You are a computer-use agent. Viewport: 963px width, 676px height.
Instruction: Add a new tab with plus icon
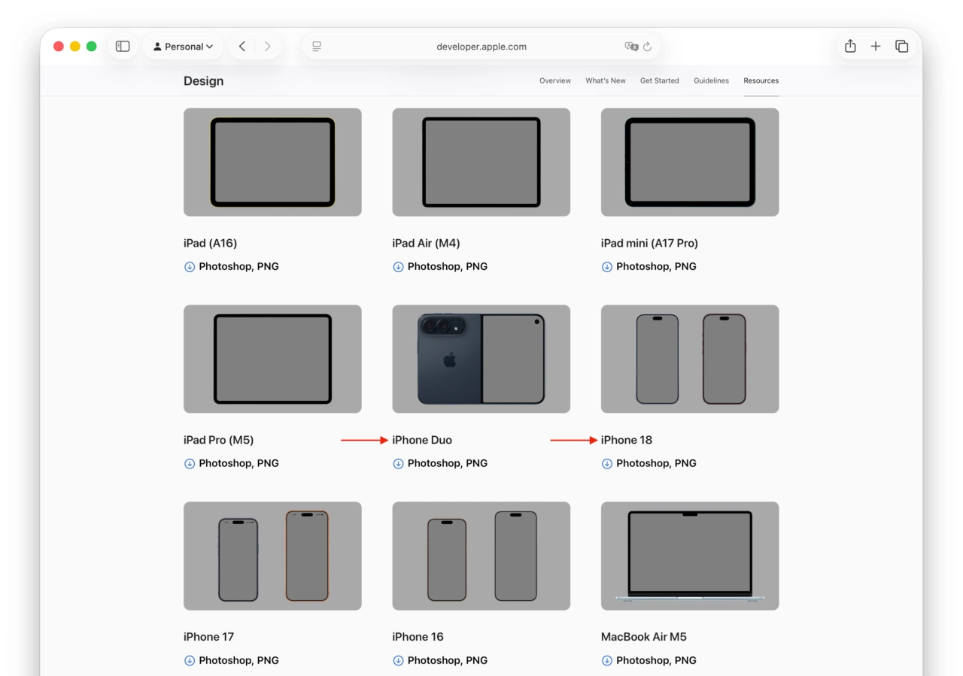tap(876, 47)
